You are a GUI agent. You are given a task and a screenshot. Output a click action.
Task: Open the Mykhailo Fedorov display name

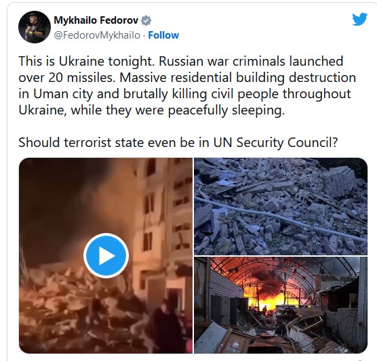click(96, 20)
